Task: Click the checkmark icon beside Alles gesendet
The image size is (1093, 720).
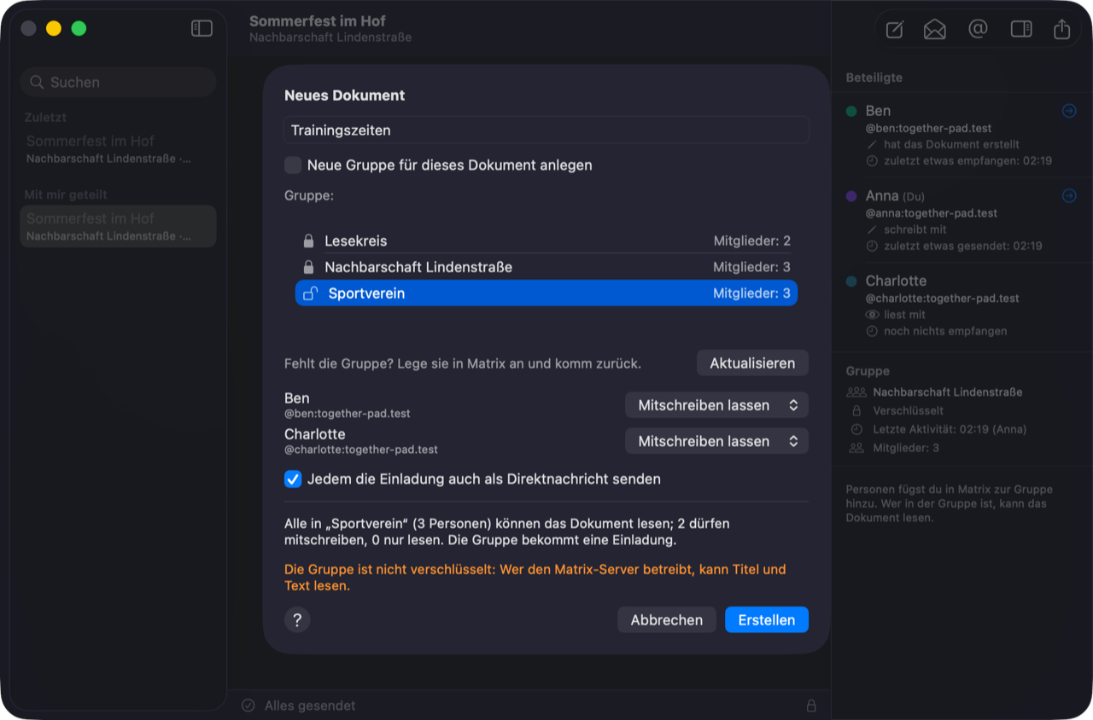Action: click(x=248, y=705)
